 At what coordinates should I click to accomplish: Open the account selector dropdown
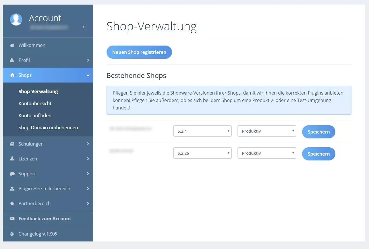point(58,27)
